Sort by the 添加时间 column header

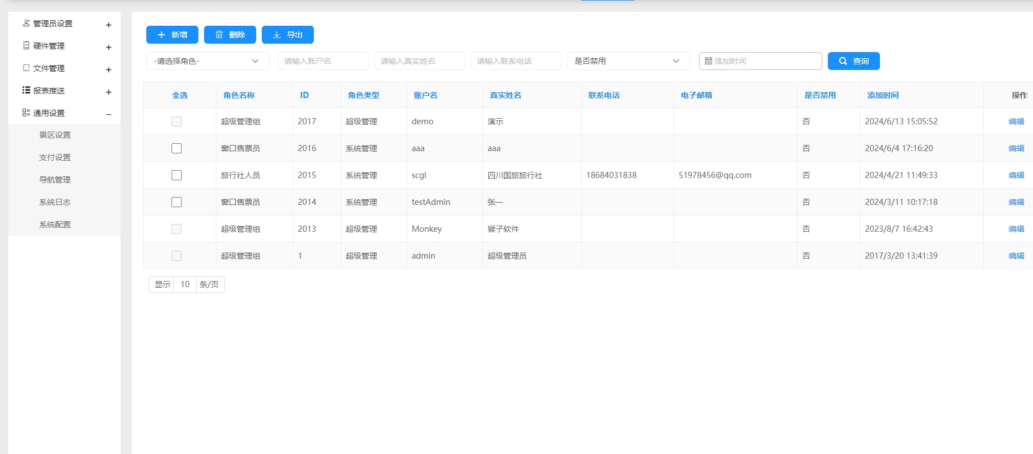(883, 95)
